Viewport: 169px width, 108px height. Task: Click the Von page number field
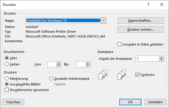(52, 64)
